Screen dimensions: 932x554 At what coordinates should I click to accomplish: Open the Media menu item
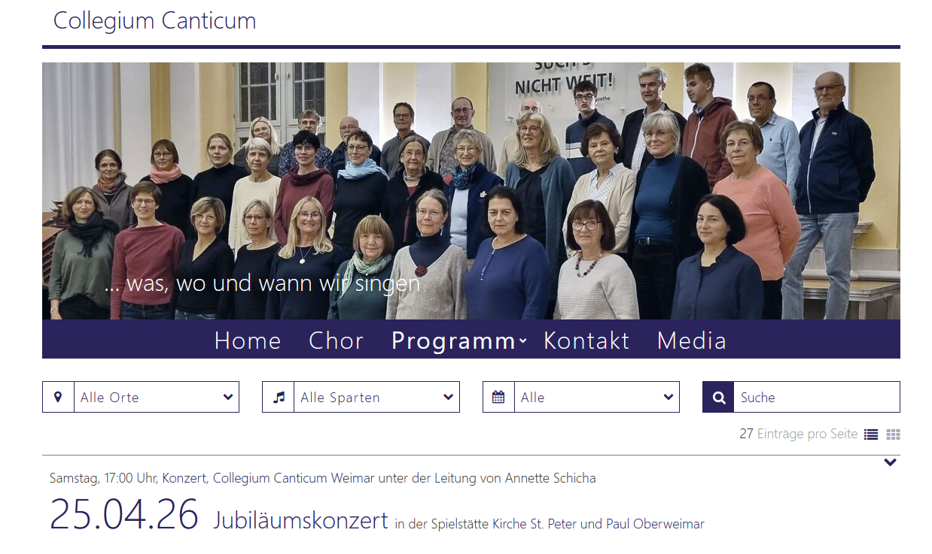point(692,341)
